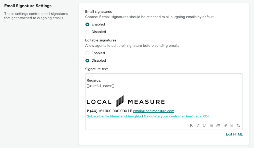Viewport: 254px width, 148px height.
Task: Click the Local Measure logo image
Action: click(126, 102)
